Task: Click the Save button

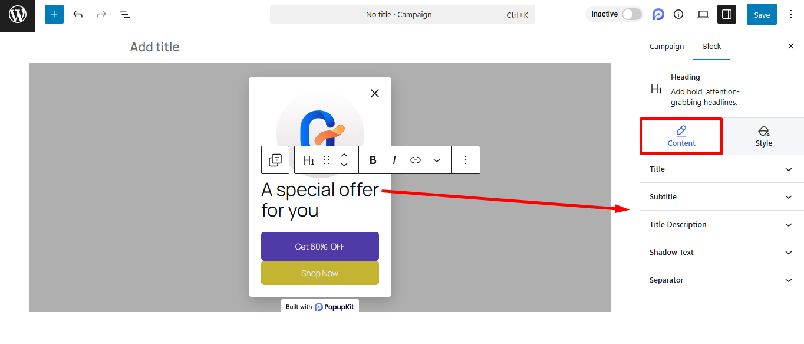Action: (762, 15)
